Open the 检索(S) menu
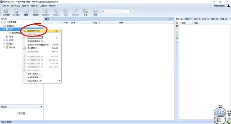Screen dimensions: 231x124 click(x=34, y=6)
